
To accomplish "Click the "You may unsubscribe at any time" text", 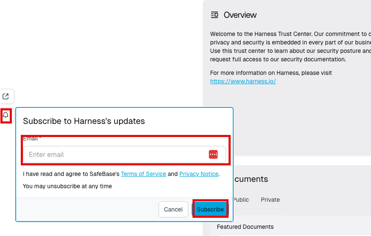I will point(67,186).
